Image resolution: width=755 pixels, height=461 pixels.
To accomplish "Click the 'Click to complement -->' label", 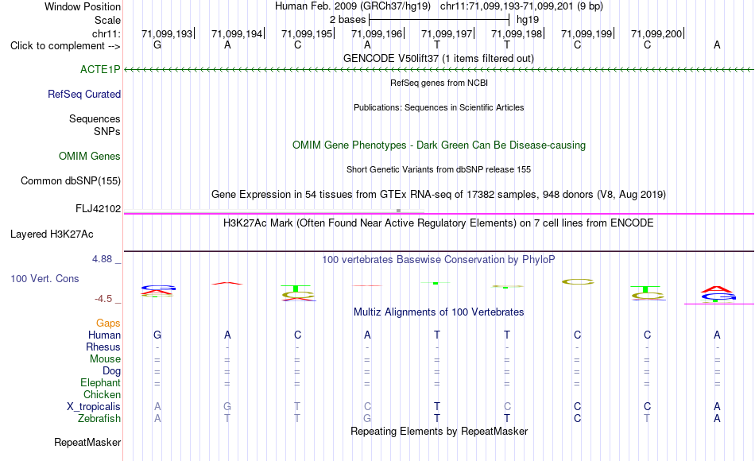I will (x=65, y=46).
